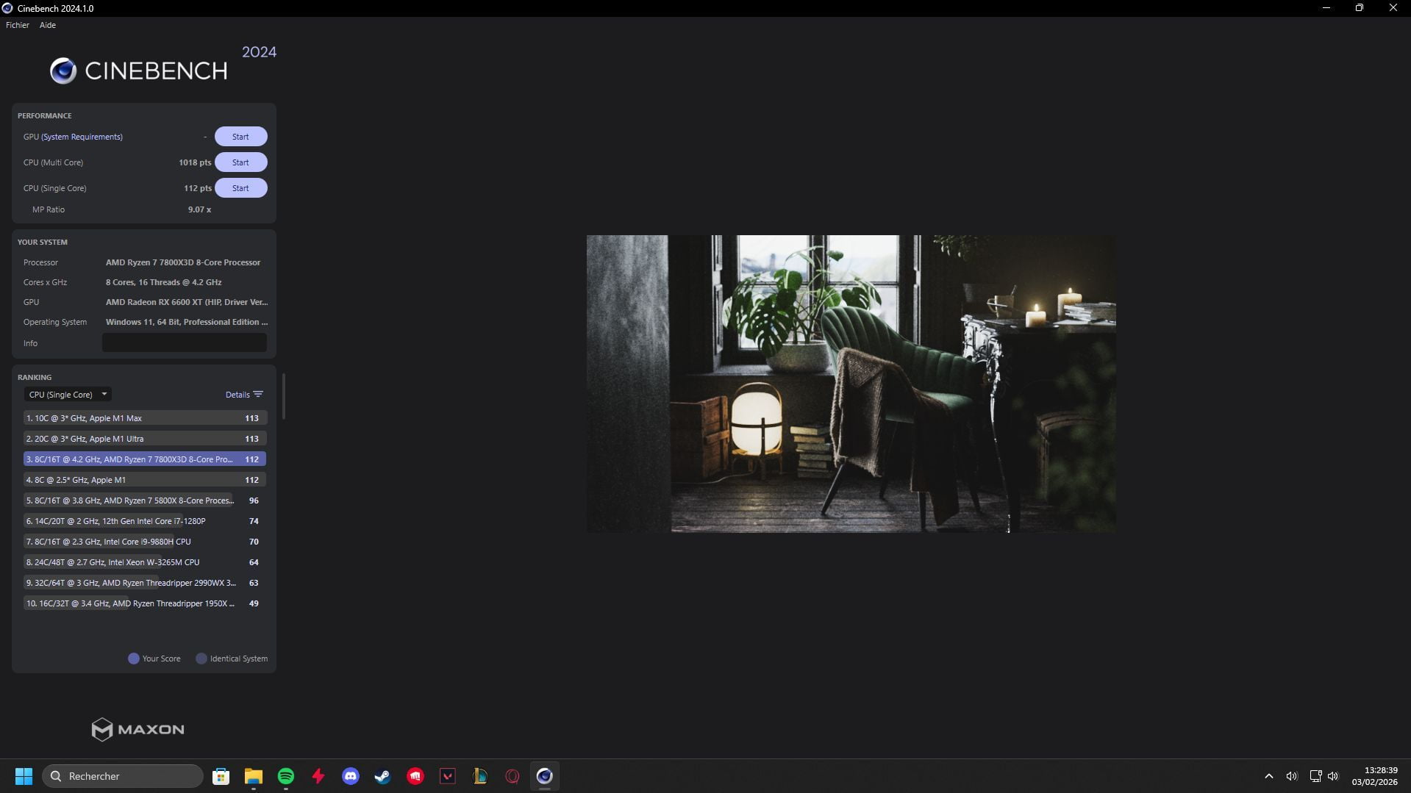Image resolution: width=1411 pixels, height=793 pixels.
Task: Select the Threadripper 1950X ranking row
Action: 145,603
